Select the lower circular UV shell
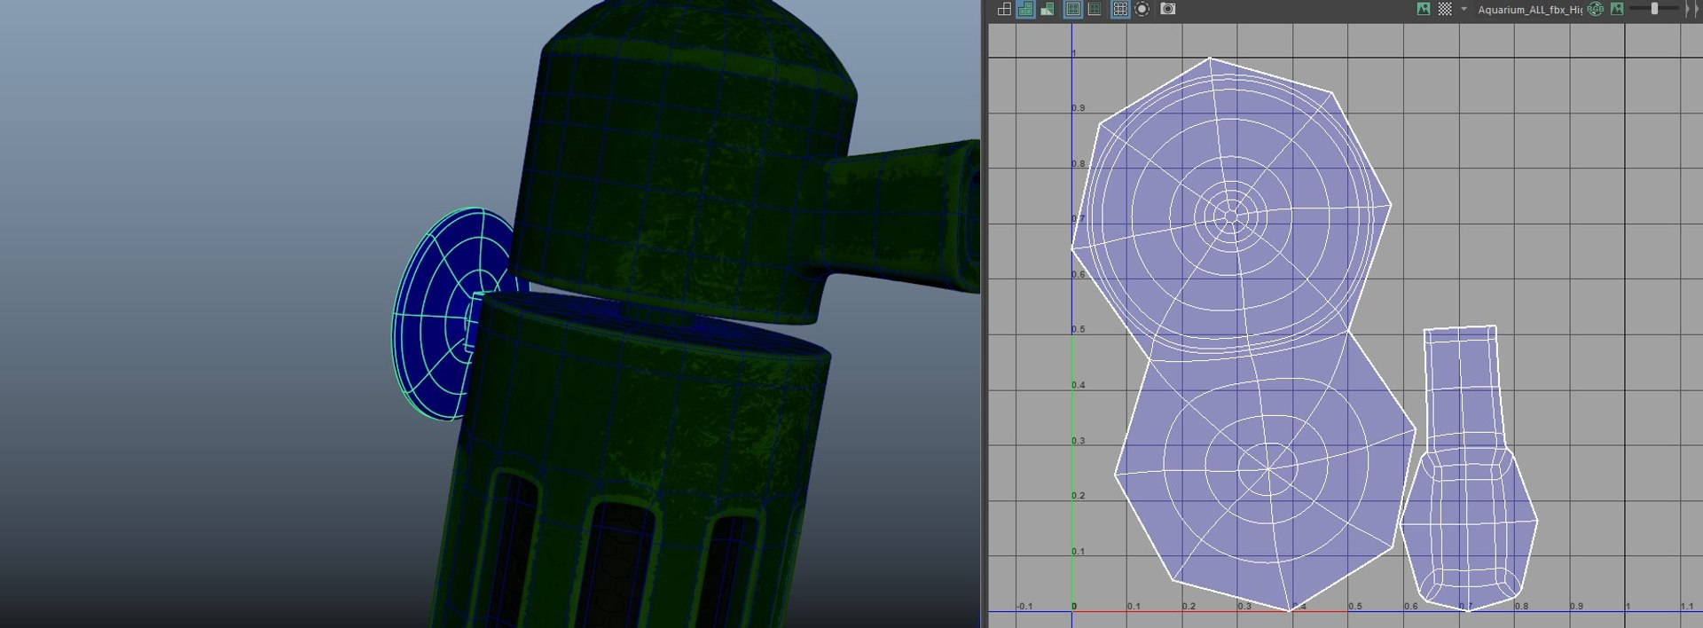This screenshot has width=1703, height=628. pyautogui.click(x=1266, y=468)
